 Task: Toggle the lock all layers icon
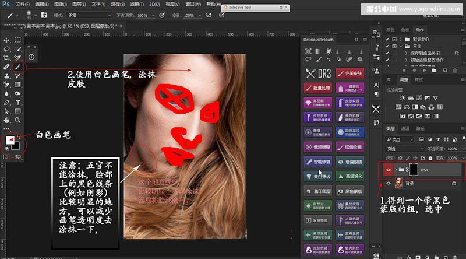pos(430,158)
